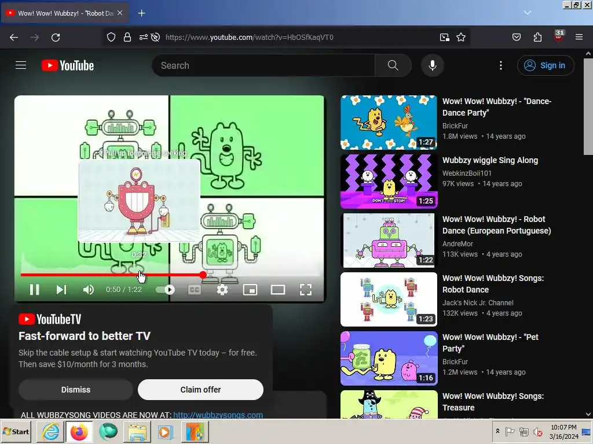This screenshot has width=593, height=444.
Task: Click the BrickFur channel under Dance-Dance Party
Action: pos(455,125)
